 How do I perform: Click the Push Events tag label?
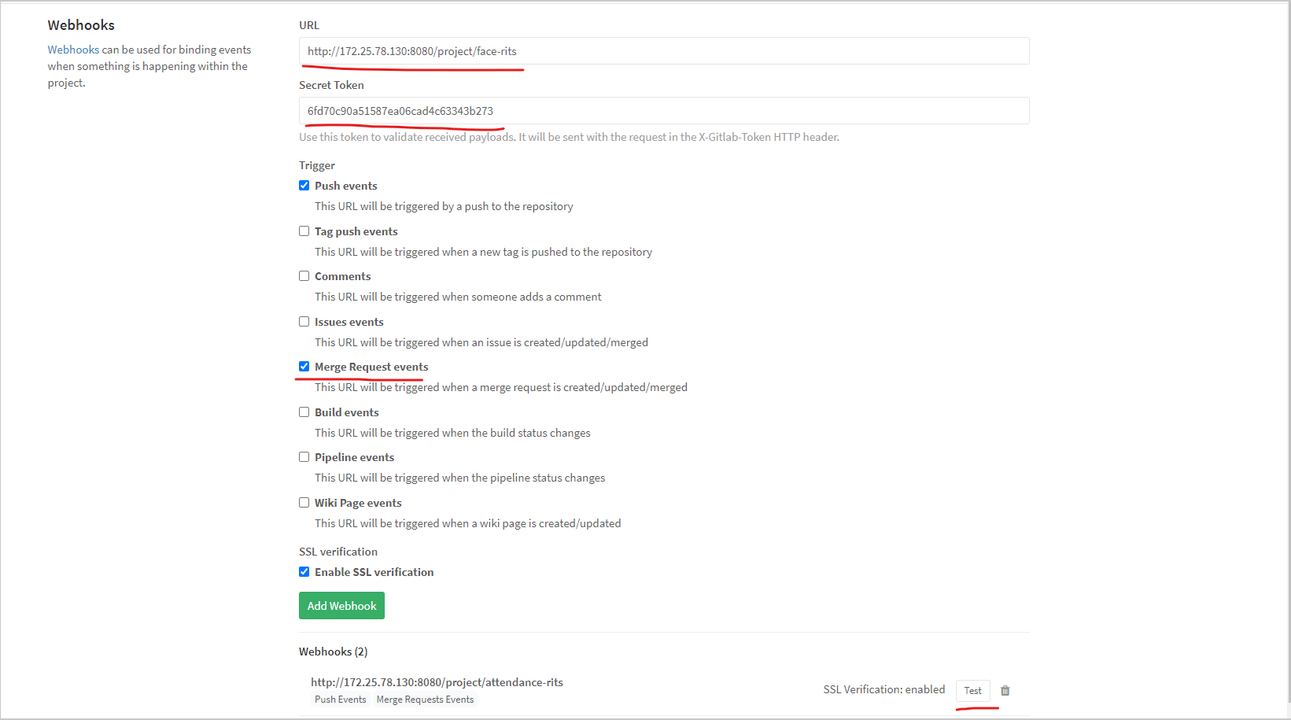coord(341,700)
